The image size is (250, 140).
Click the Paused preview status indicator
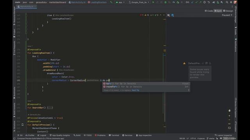tap(227, 15)
